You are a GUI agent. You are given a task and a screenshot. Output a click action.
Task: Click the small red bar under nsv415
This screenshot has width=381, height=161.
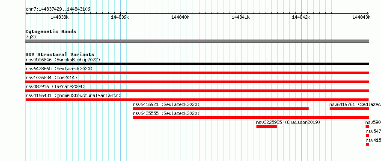[x=367, y=144]
